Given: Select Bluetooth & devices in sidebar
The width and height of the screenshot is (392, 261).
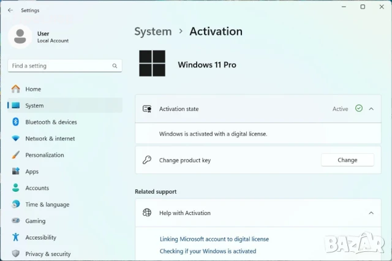Looking at the screenshot, I should click(x=51, y=122).
